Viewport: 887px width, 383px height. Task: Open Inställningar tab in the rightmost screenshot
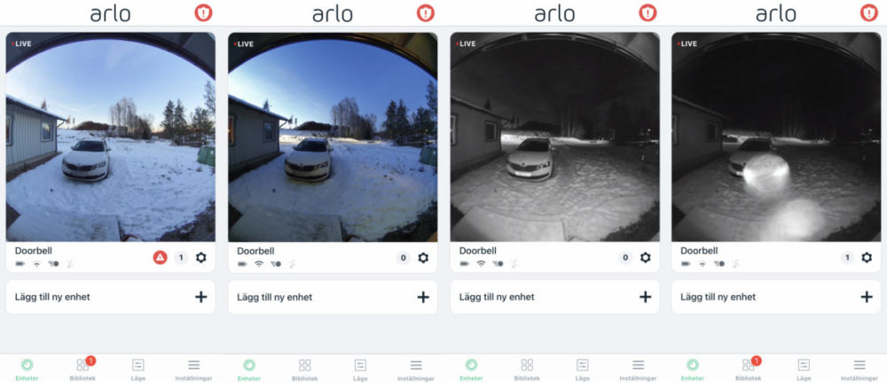point(860,370)
